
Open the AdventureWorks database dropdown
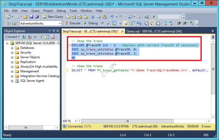60,23
